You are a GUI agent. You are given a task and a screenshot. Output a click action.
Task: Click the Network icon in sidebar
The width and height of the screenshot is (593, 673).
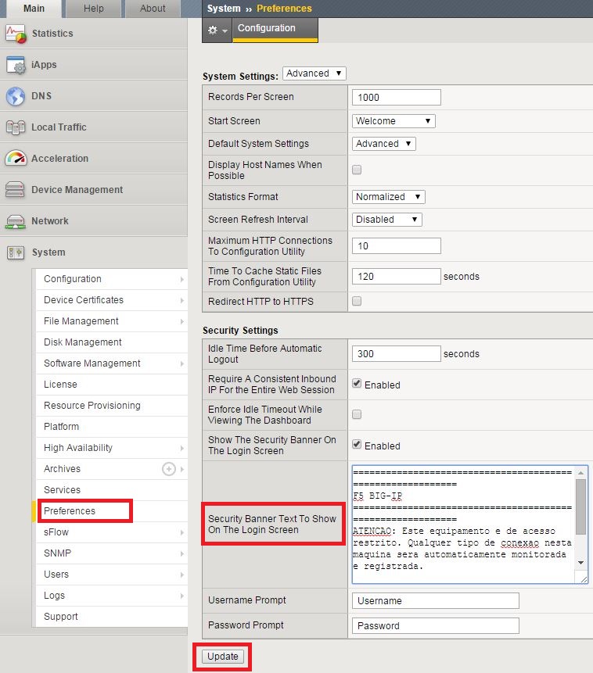coord(16,221)
